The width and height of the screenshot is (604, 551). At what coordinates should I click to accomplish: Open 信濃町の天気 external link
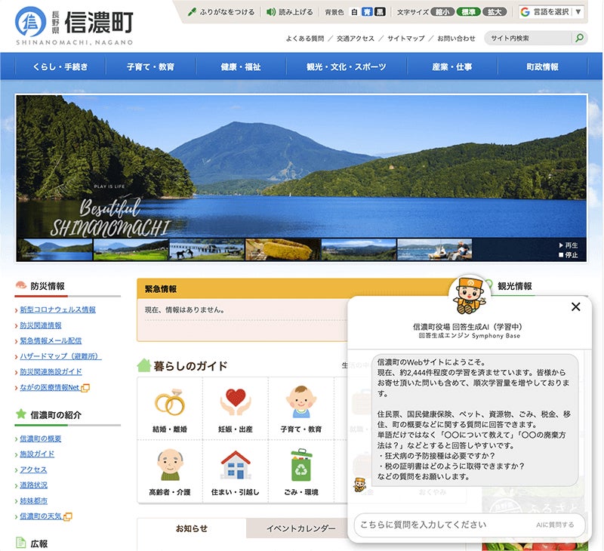[46, 516]
